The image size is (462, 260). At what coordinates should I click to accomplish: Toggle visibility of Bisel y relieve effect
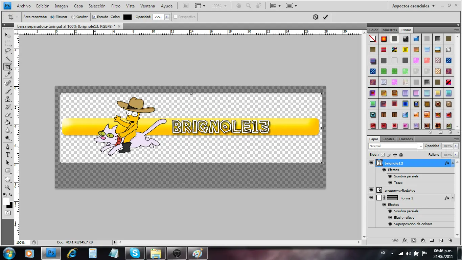(x=390, y=218)
